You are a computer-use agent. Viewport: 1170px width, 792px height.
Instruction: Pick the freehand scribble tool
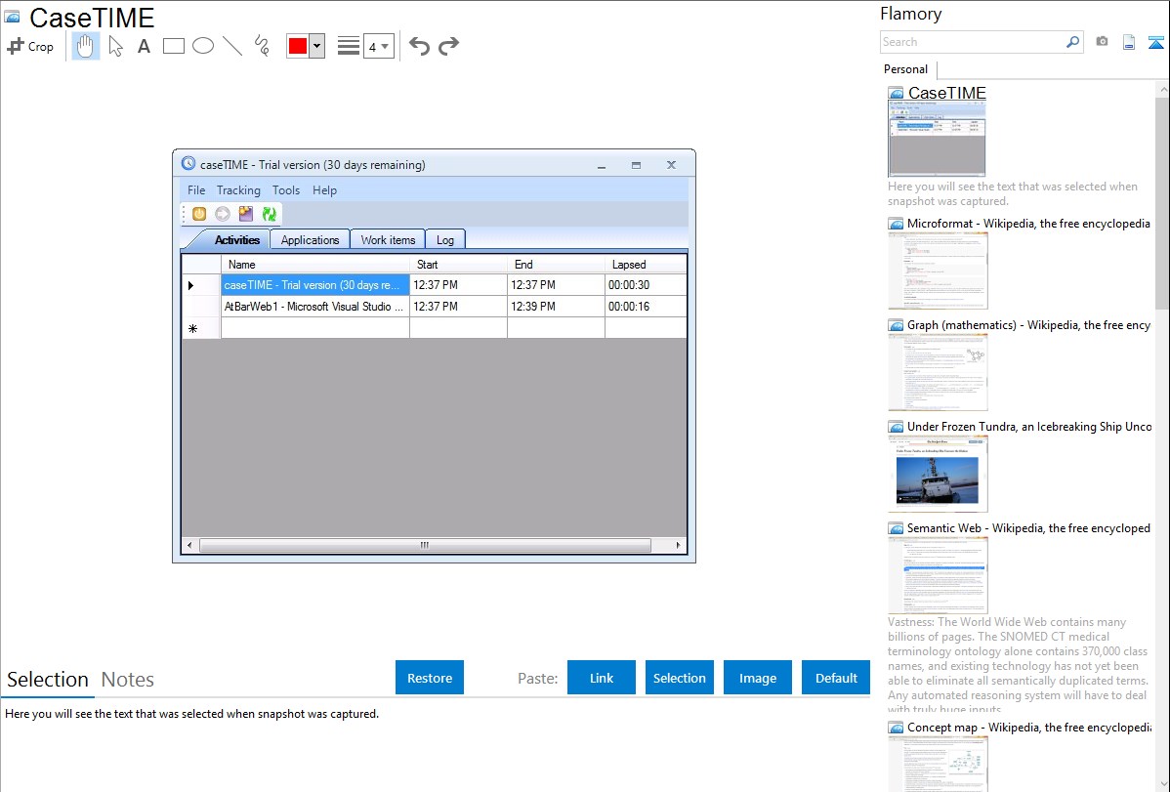pyautogui.click(x=262, y=46)
